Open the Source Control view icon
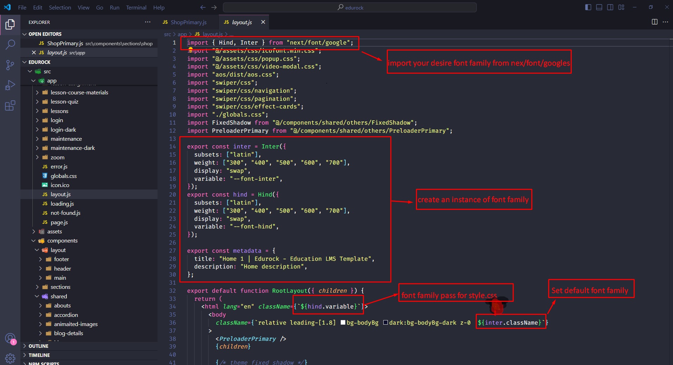 [x=10, y=65]
